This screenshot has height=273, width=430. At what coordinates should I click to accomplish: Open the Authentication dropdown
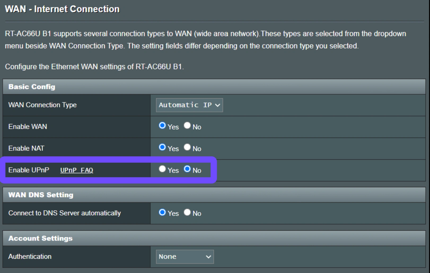pyautogui.click(x=185, y=257)
